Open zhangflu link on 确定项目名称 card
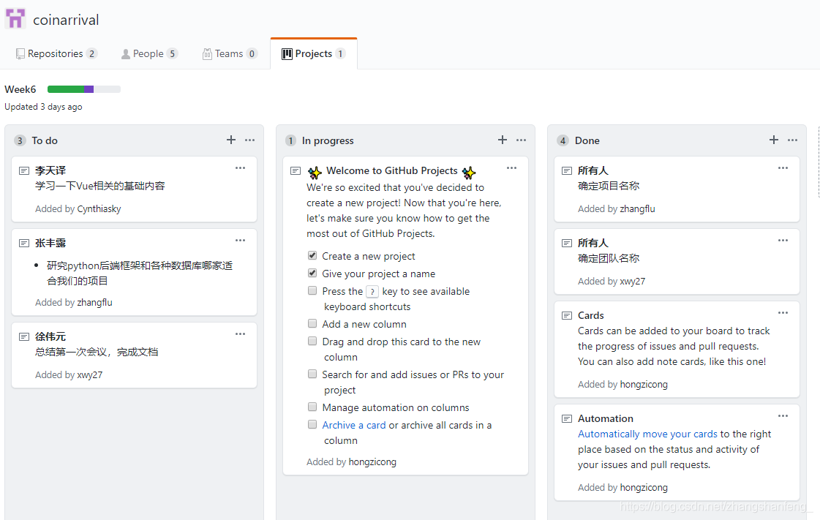Viewport: 820px width, 520px height. tap(637, 209)
